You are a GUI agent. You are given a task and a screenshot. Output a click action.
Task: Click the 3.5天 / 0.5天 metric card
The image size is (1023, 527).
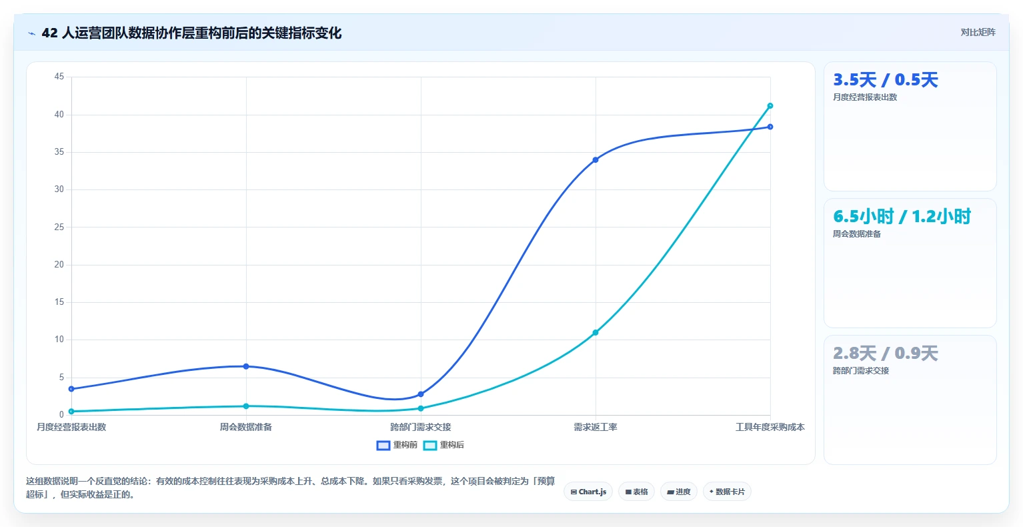pos(910,127)
